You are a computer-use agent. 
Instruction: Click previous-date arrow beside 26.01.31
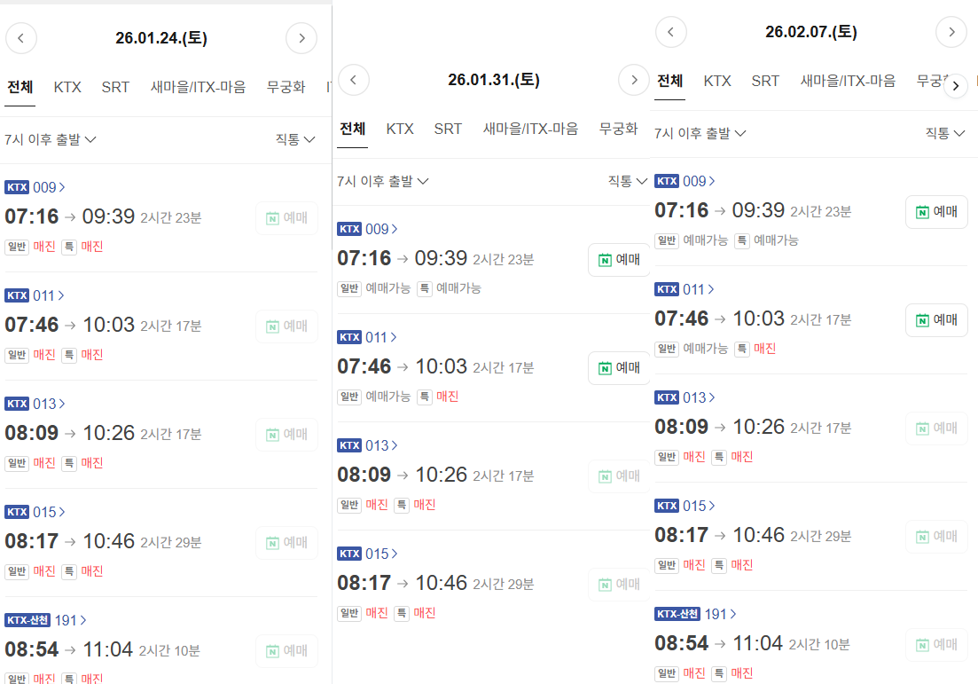click(354, 80)
